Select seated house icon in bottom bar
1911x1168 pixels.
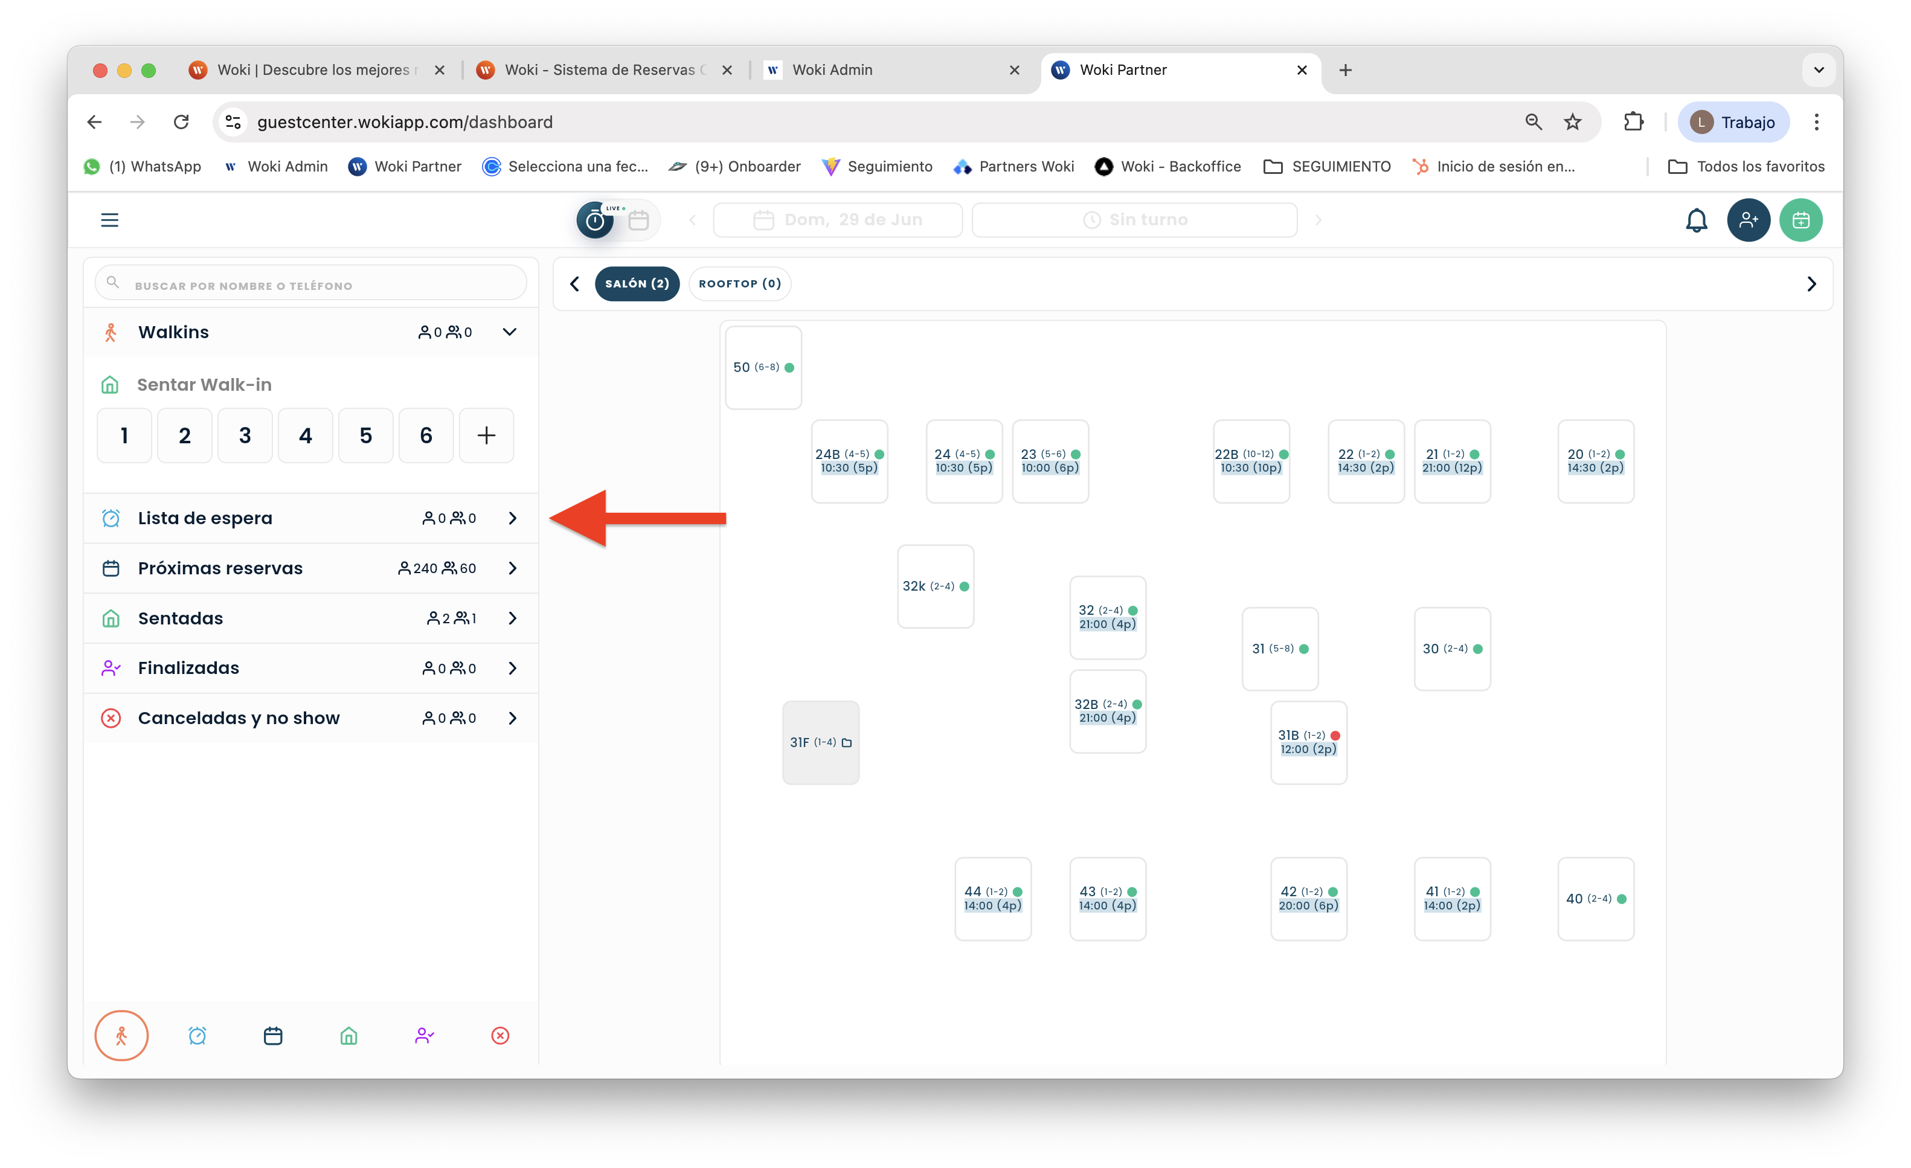click(x=349, y=1035)
